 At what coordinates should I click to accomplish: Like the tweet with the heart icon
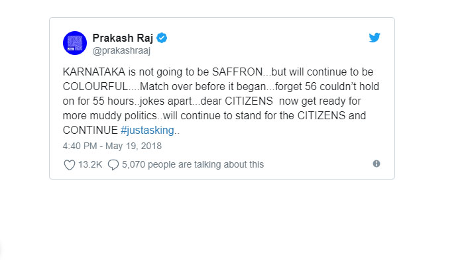(x=70, y=165)
